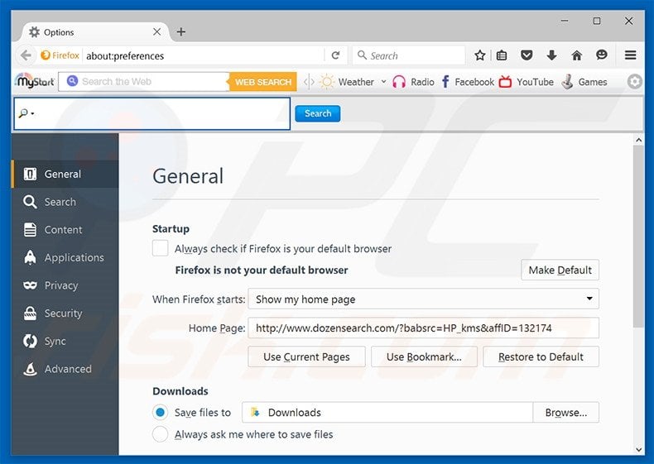
Task: Click the Firefox Search box
Action: pos(409,55)
